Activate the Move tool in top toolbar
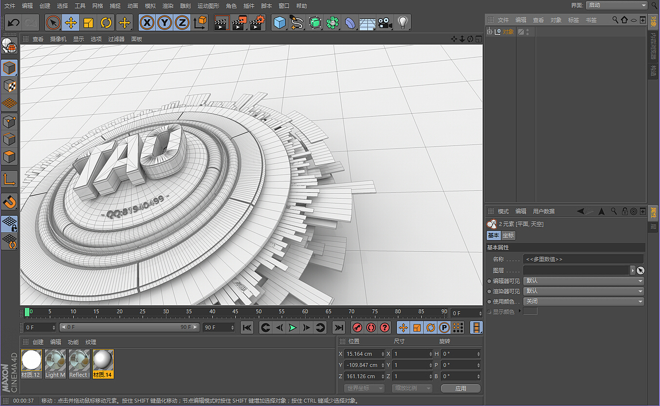The height and width of the screenshot is (406, 660). tap(71, 23)
